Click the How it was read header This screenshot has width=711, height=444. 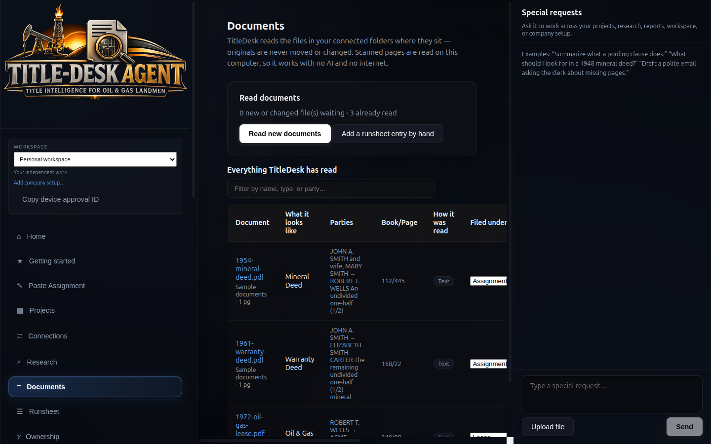coord(443,222)
